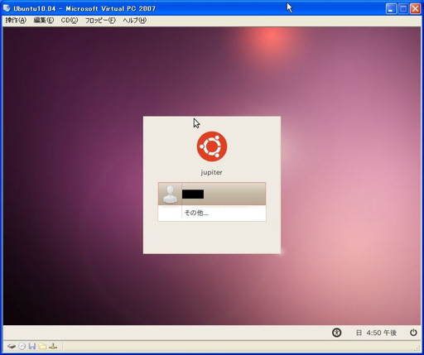Screen dimensions: 424x355
Task: Open the ヘルプ(H) menu
Action: [x=134, y=21]
